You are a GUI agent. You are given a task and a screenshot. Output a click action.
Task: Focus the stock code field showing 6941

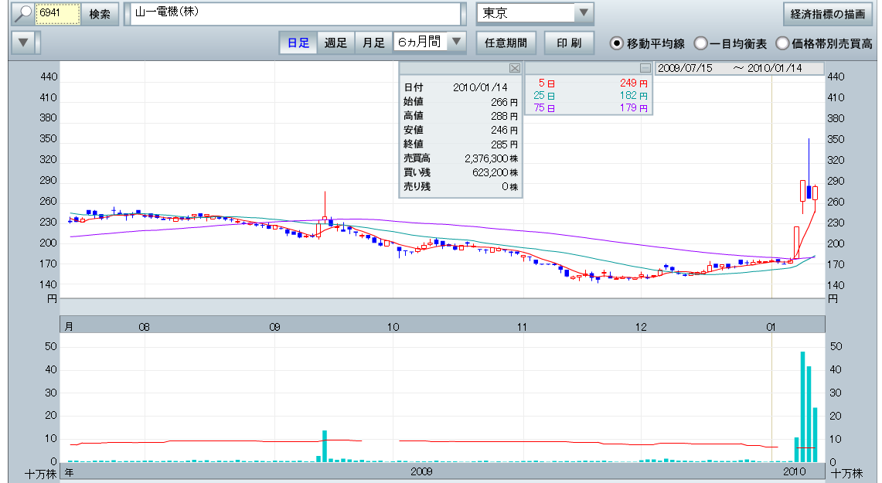[58, 14]
